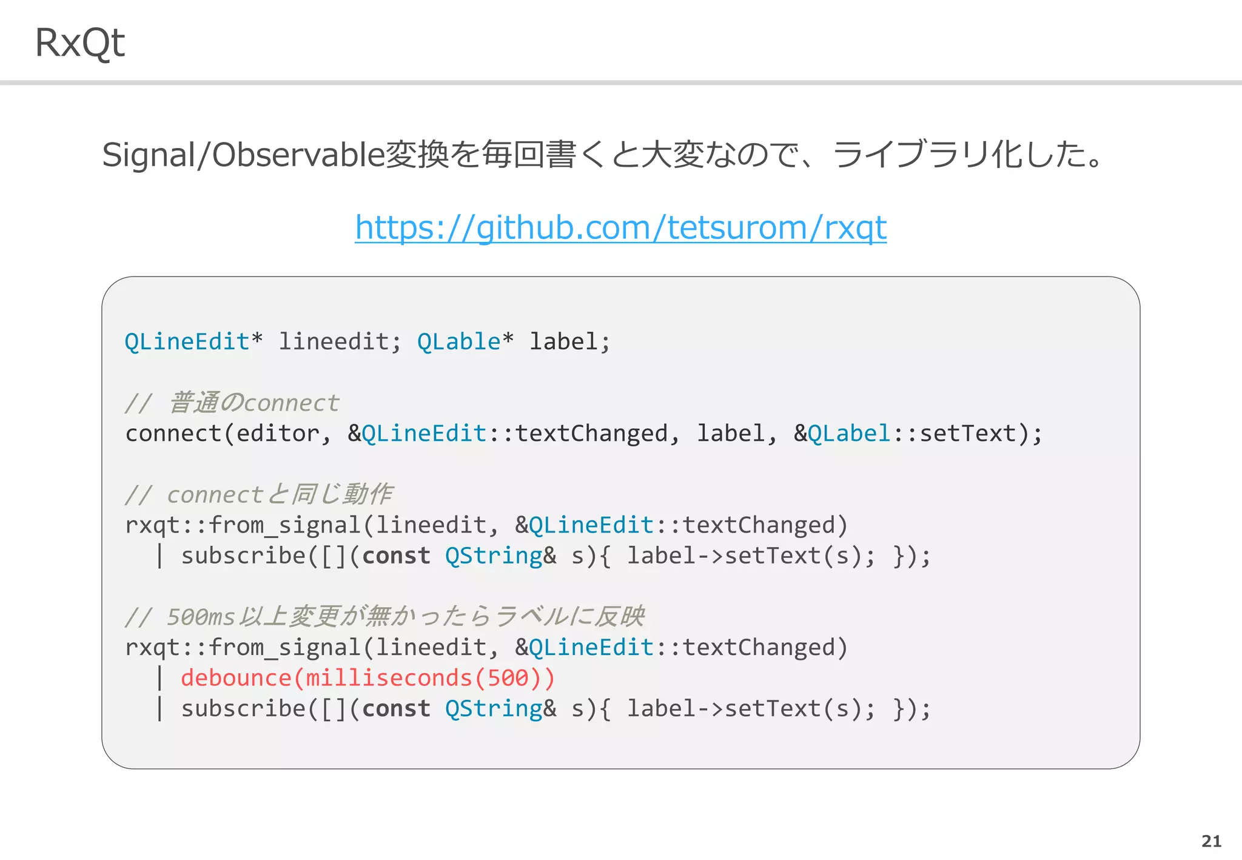Image resolution: width=1242 pixels, height=860 pixels.
Task: Click the second rxqt::from_signal line
Action: (x=486, y=648)
